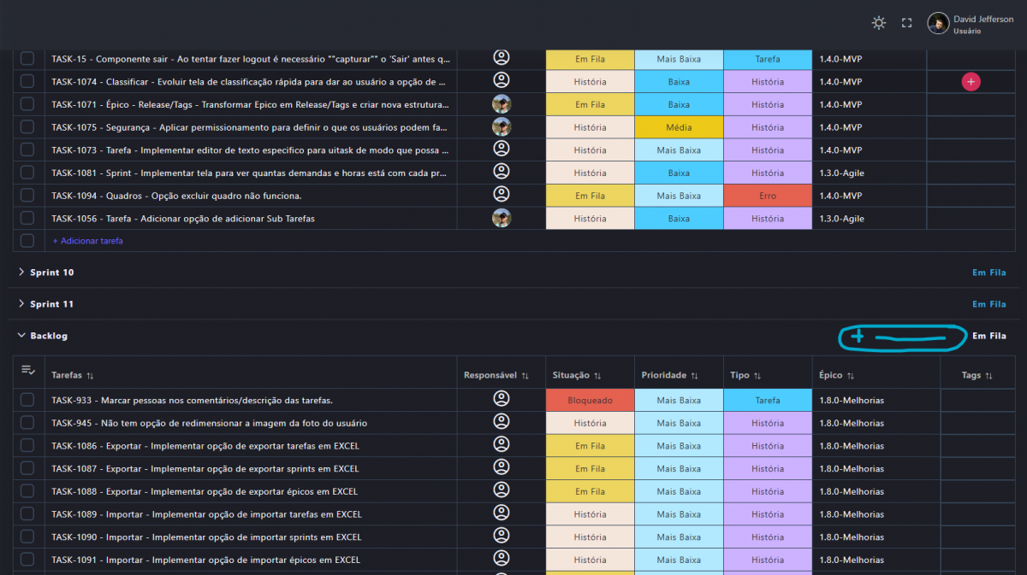Check the checkbox for TASK-1086
The image size is (1027, 575).
pyautogui.click(x=27, y=446)
